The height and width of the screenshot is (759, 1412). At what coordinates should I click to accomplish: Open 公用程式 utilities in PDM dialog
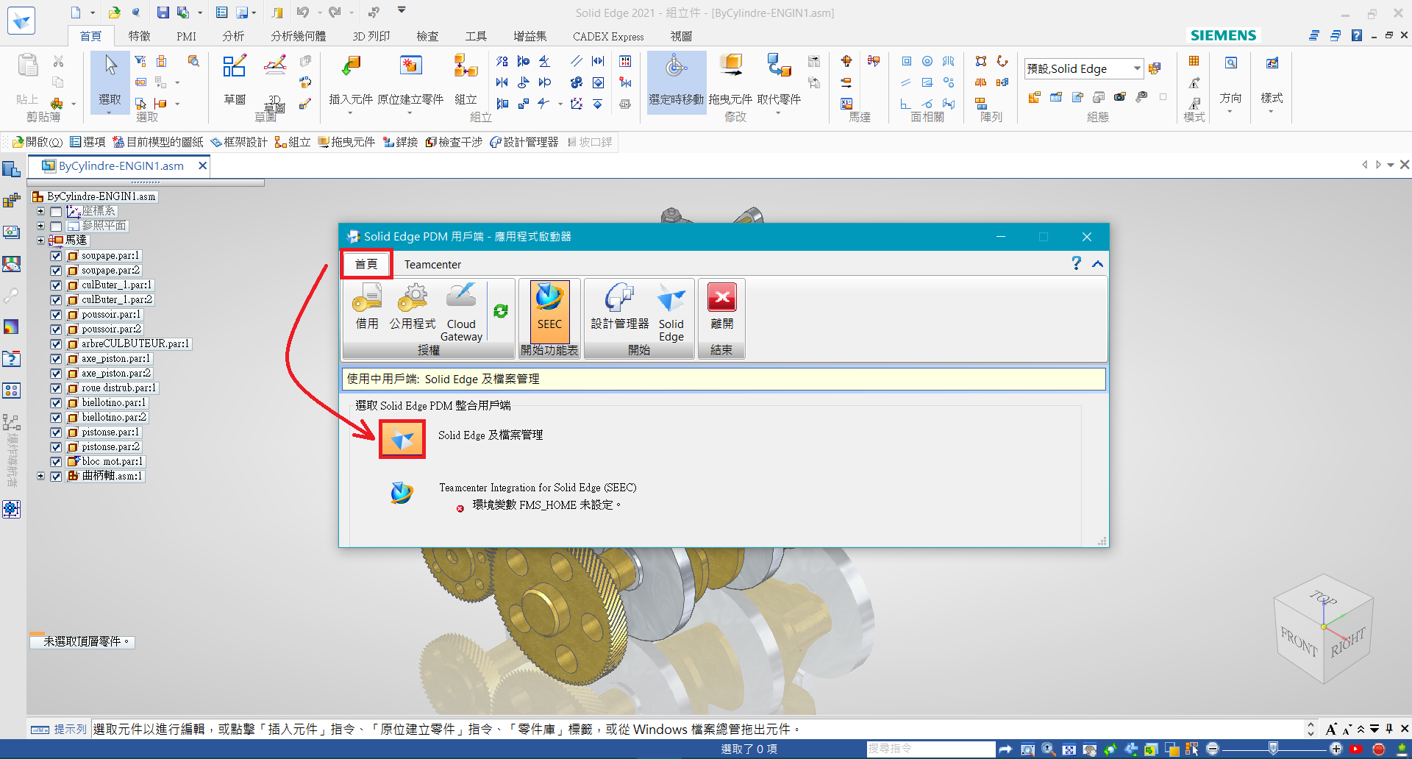coord(413,306)
